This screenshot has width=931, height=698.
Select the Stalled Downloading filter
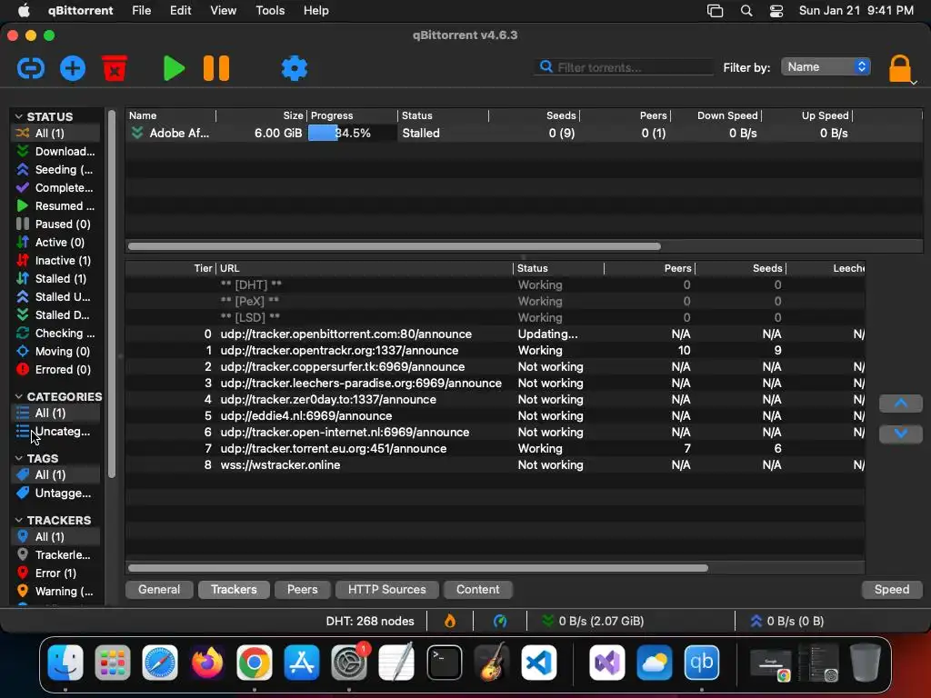pyautogui.click(x=55, y=315)
